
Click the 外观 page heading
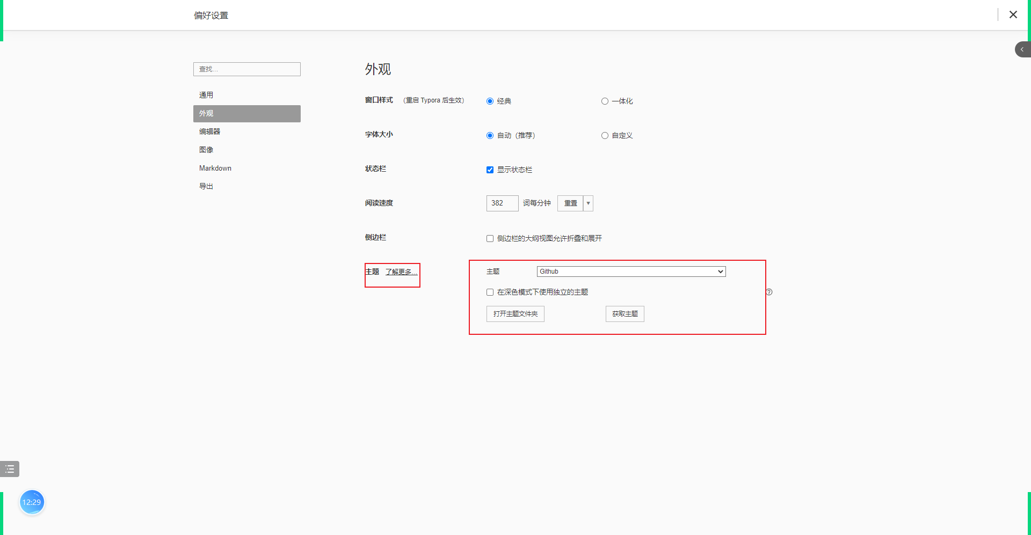click(378, 69)
